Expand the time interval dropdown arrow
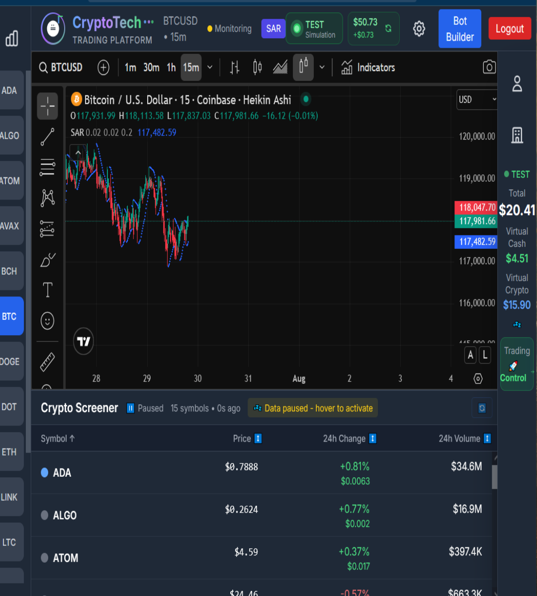This screenshot has width=537, height=596. tap(210, 68)
